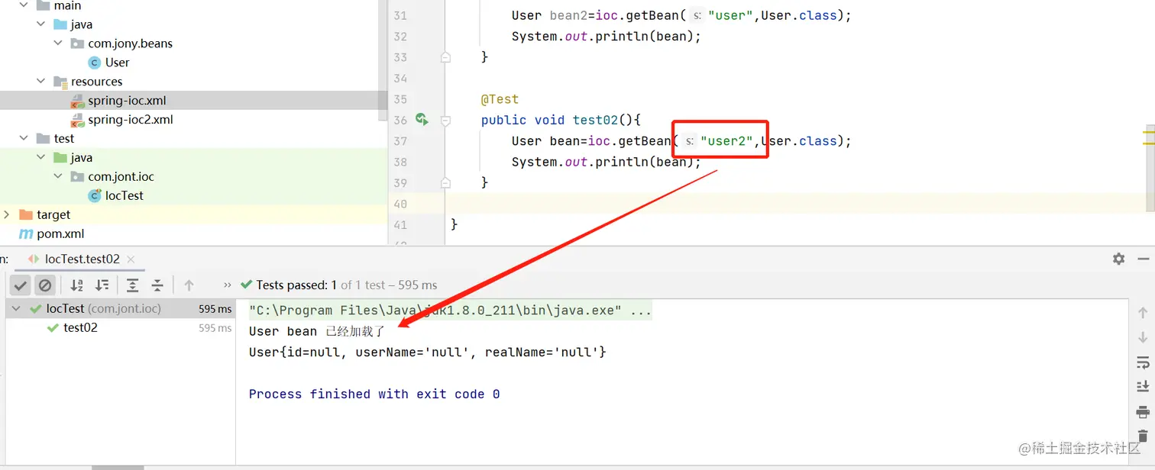Console: move up the stack trace
Viewport: 1155px width, 470px height.
1143,312
